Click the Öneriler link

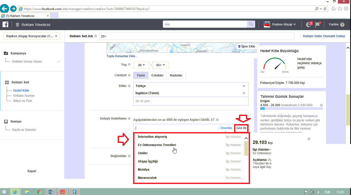click(x=226, y=128)
